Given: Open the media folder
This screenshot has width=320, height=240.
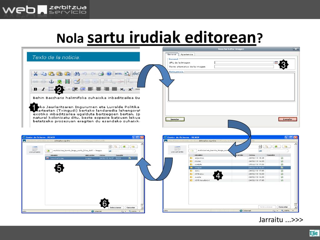Looking at the screenshot, I should click(x=240, y=177).
